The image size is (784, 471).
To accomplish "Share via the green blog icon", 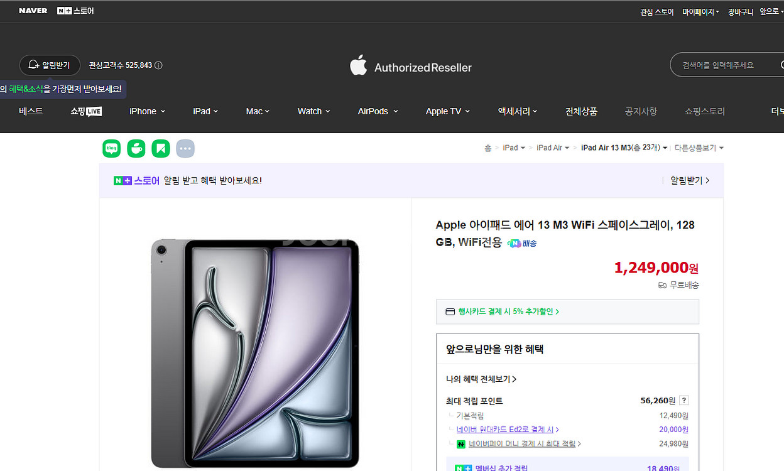I will (111, 148).
